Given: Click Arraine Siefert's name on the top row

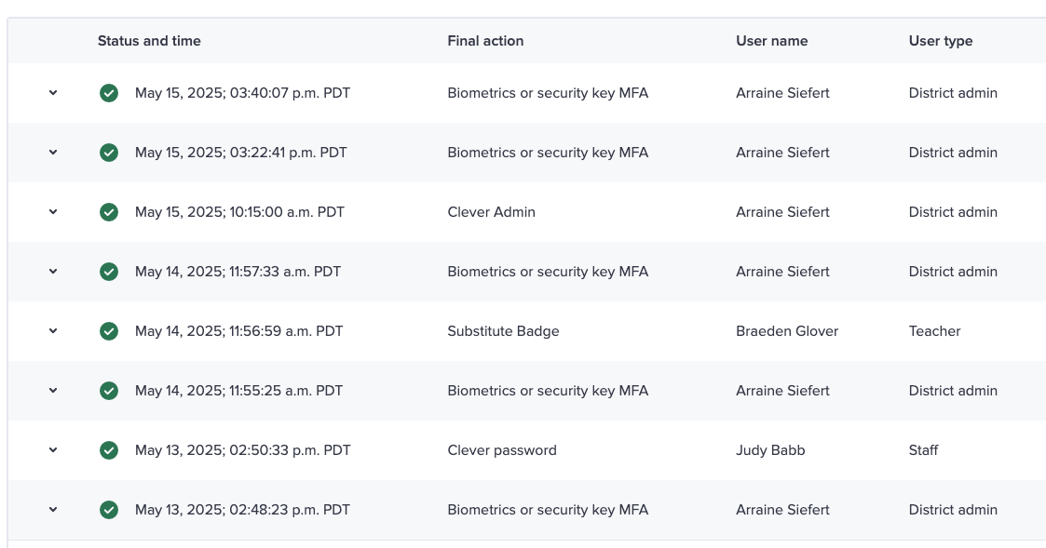Looking at the screenshot, I should 782,93.
